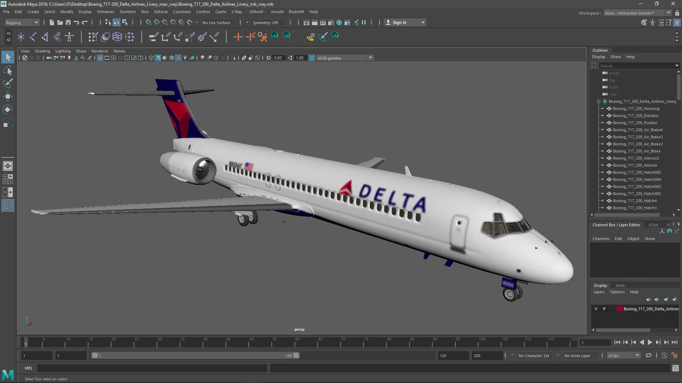Open Outliner Display menu
The width and height of the screenshot is (682, 383).
(x=599, y=57)
